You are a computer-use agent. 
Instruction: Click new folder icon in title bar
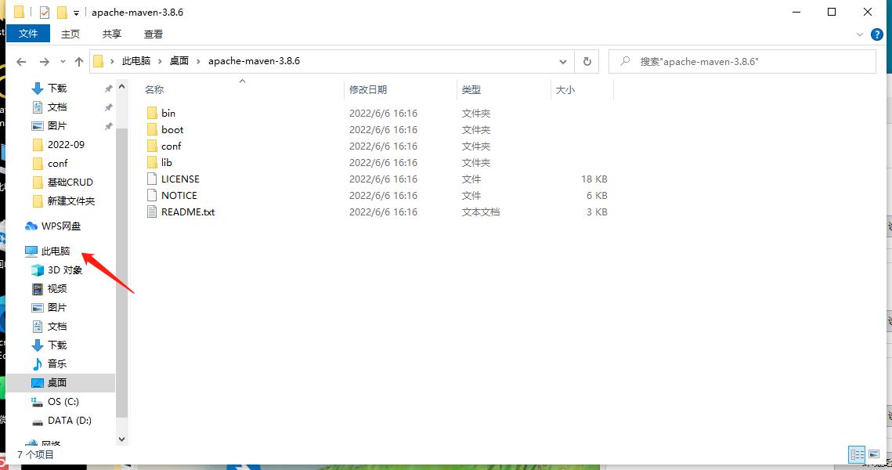(62, 12)
